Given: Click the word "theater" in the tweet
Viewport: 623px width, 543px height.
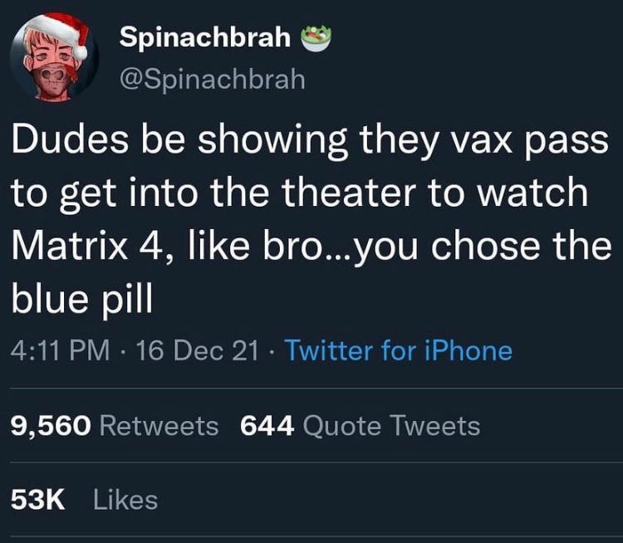Looking at the screenshot, I should click(349, 193).
